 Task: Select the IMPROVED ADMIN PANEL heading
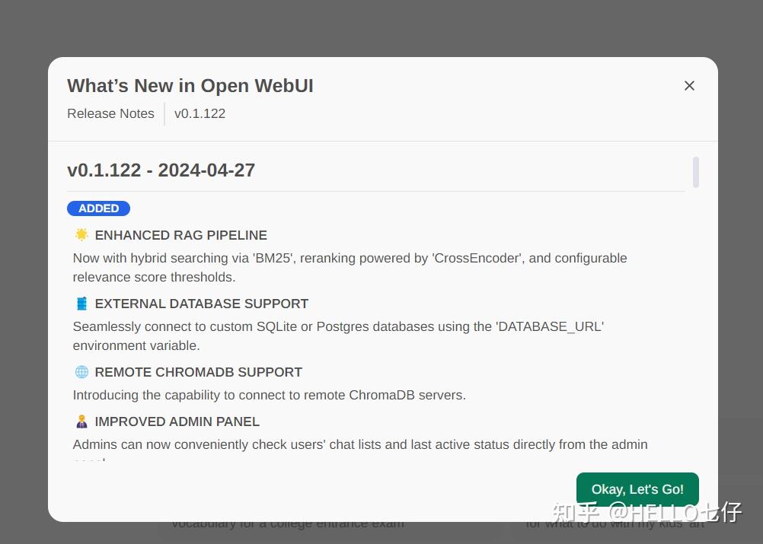[x=177, y=422]
